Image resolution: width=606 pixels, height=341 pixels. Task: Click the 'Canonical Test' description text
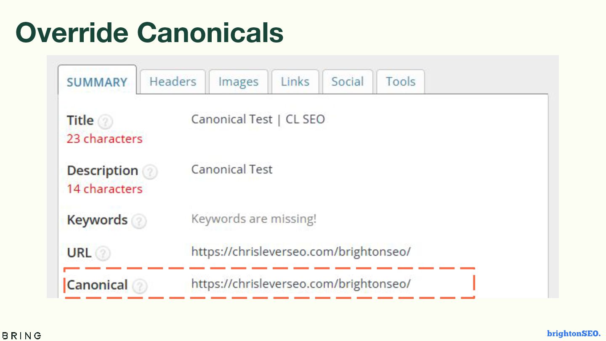pos(232,170)
